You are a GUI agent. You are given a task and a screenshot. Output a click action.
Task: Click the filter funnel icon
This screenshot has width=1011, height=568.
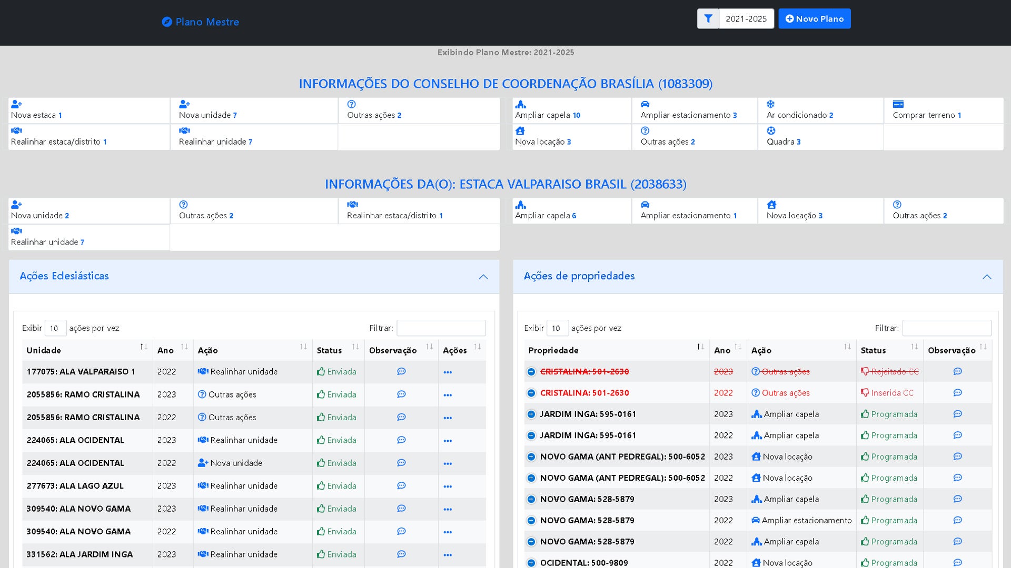click(708, 19)
